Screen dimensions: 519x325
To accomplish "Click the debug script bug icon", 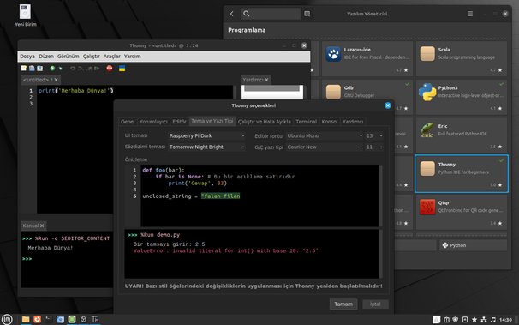I will 61,69.
